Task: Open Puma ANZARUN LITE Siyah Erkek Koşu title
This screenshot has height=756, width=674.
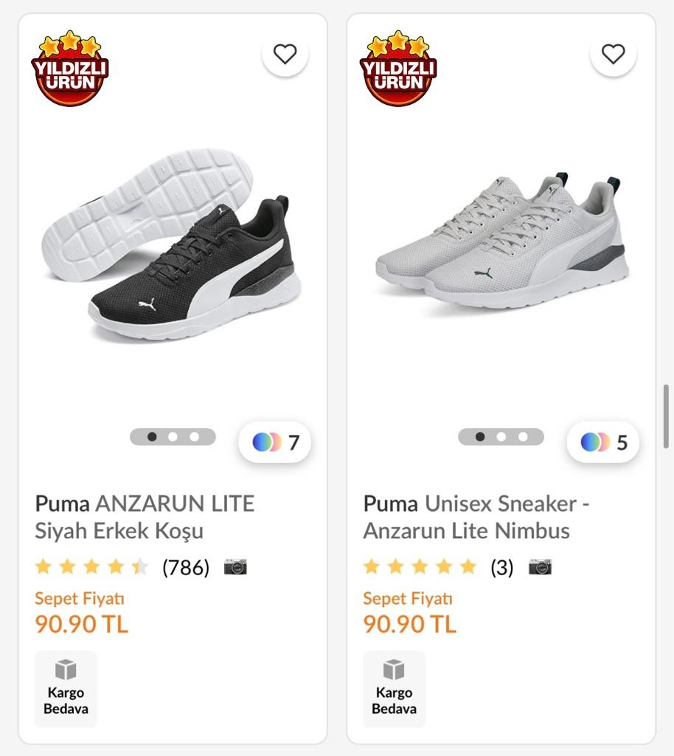Action: point(145,517)
